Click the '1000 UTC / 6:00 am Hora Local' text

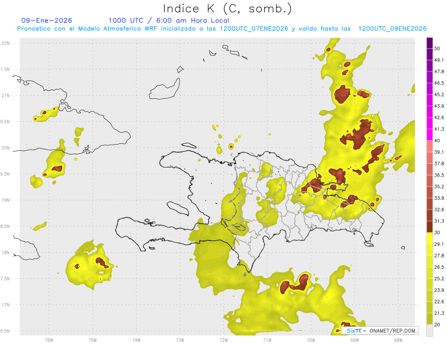[169, 20]
